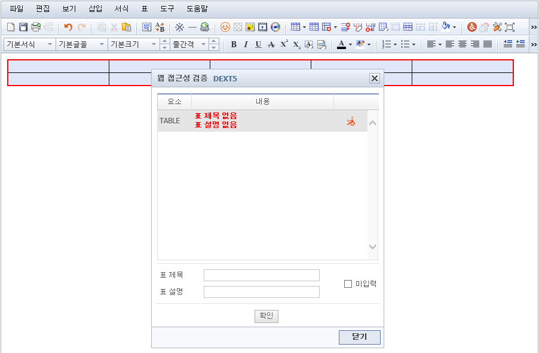
Task: Apply strikethrough formatting
Action: click(271, 44)
